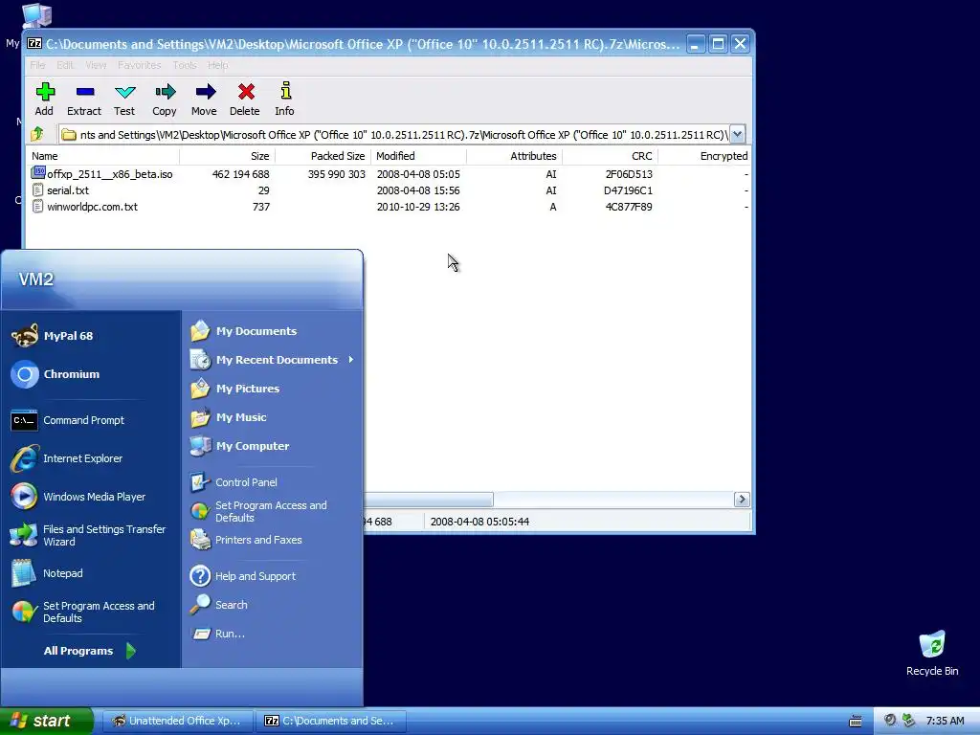Switch to 7-Zip taskbar button

click(331, 722)
